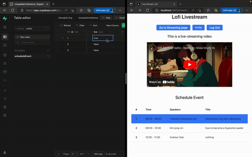Screen dimensions: 252x157
Task: Click the New table button
Action: click(32, 37)
